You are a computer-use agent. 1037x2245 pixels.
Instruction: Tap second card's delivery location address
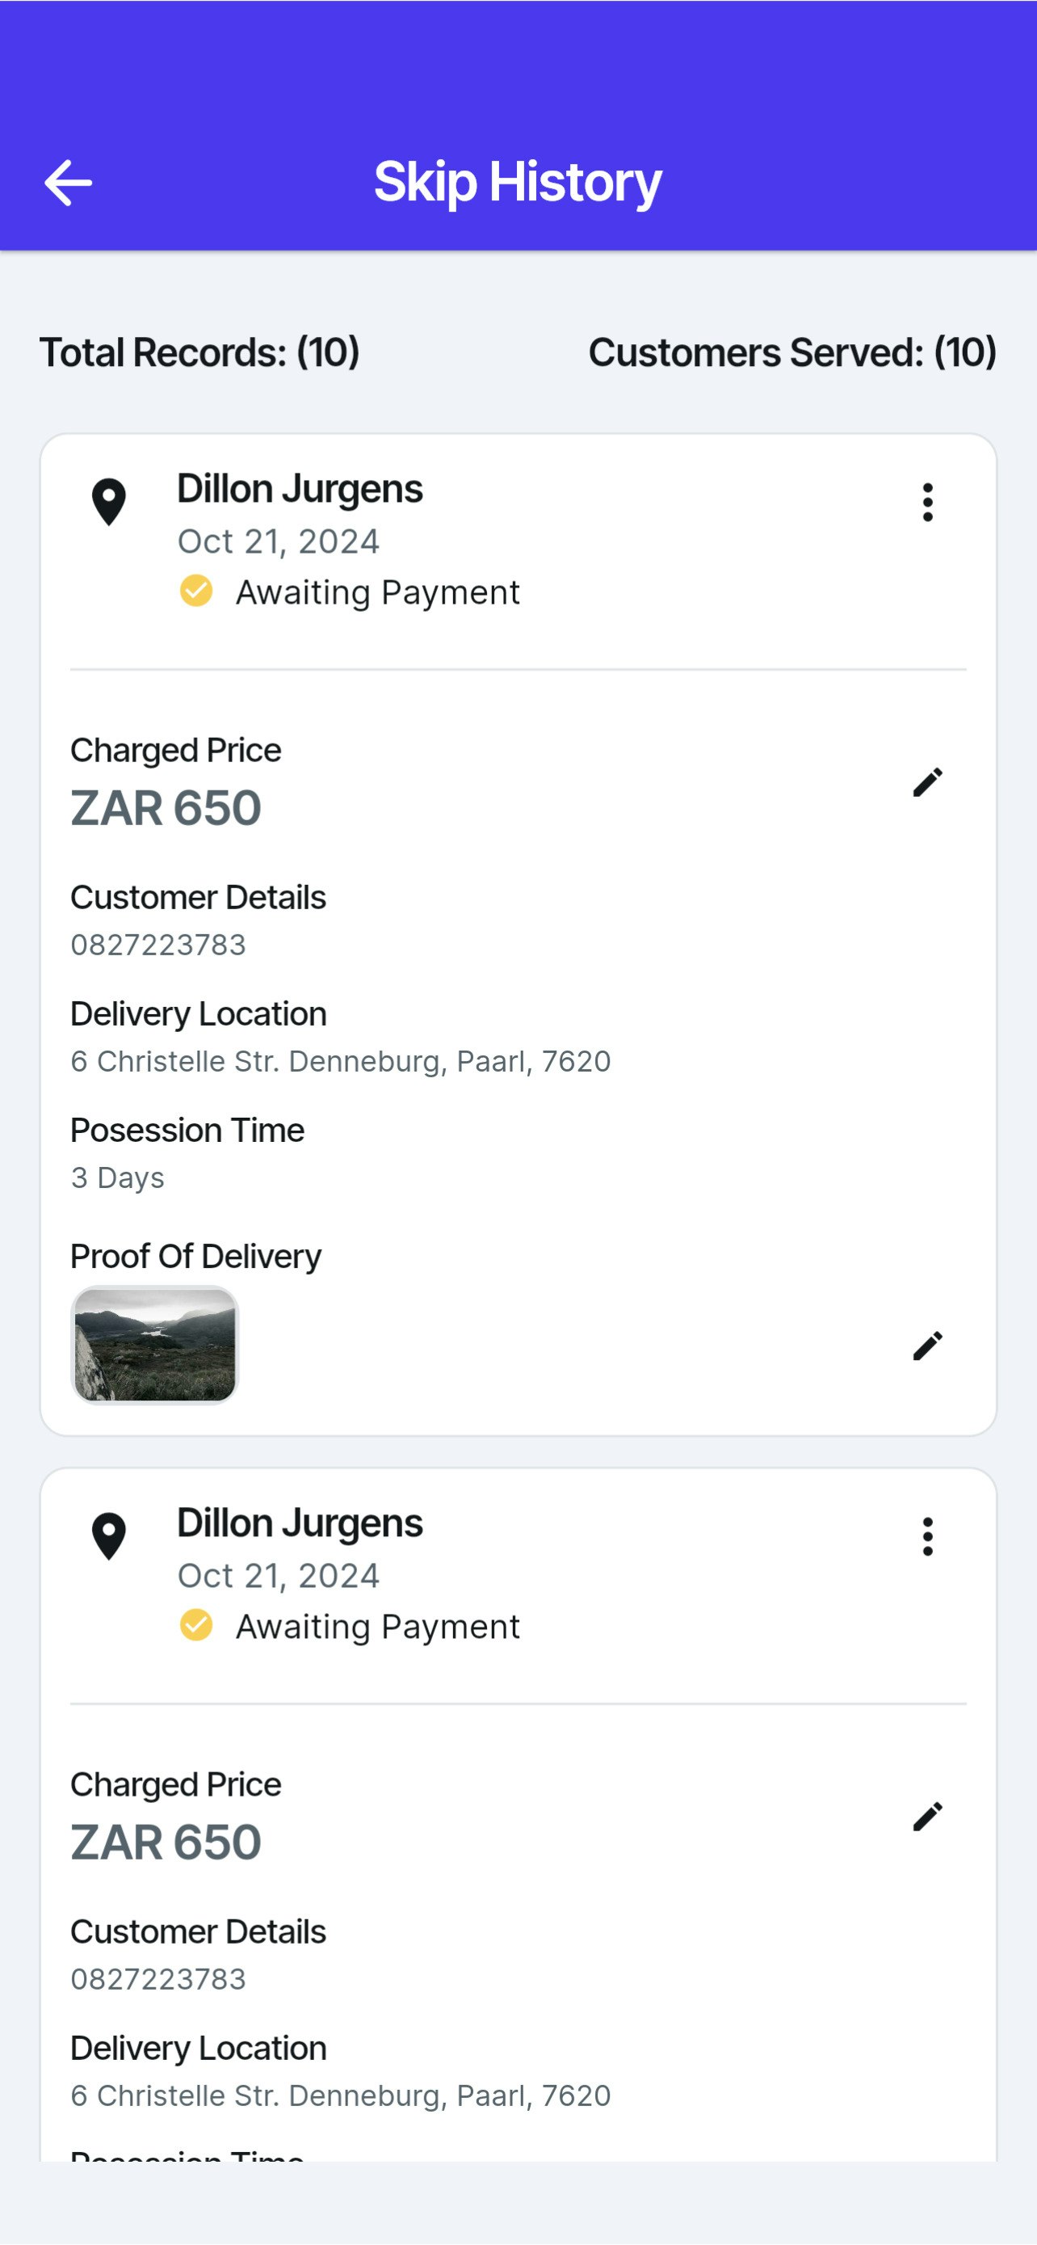pyautogui.click(x=341, y=2096)
